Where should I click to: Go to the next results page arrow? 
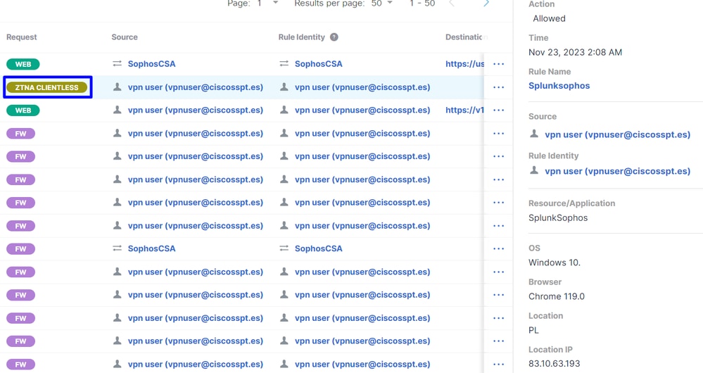click(486, 4)
